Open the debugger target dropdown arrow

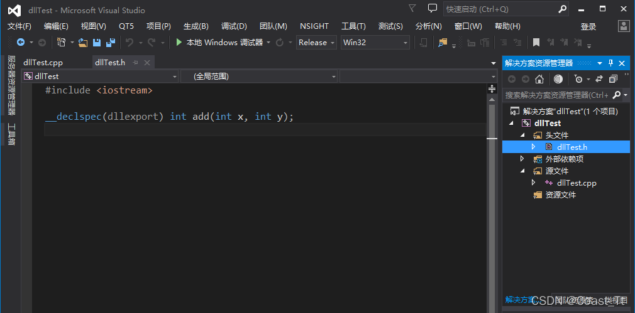pyautogui.click(x=268, y=43)
